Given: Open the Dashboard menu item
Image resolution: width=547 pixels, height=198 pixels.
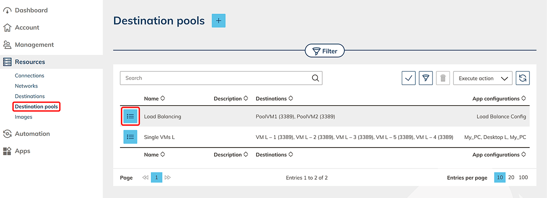Looking at the screenshot, I should click(31, 10).
